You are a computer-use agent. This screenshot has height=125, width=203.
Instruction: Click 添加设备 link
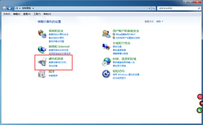(x=53, y=66)
